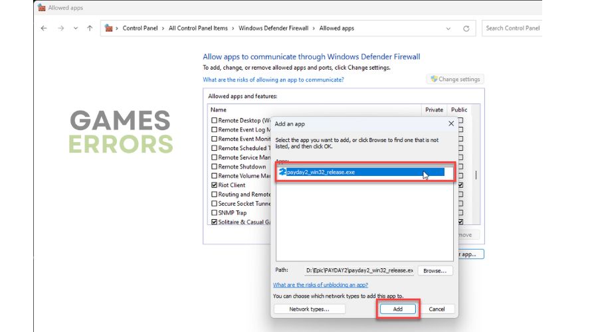The width and height of the screenshot is (598, 332).
Task: Click the Private column header
Action: click(434, 110)
